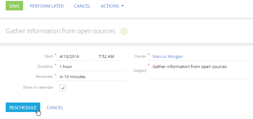Click CANCEL next to RESCHEDULE
The image size is (253, 119).
click(55, 108)
